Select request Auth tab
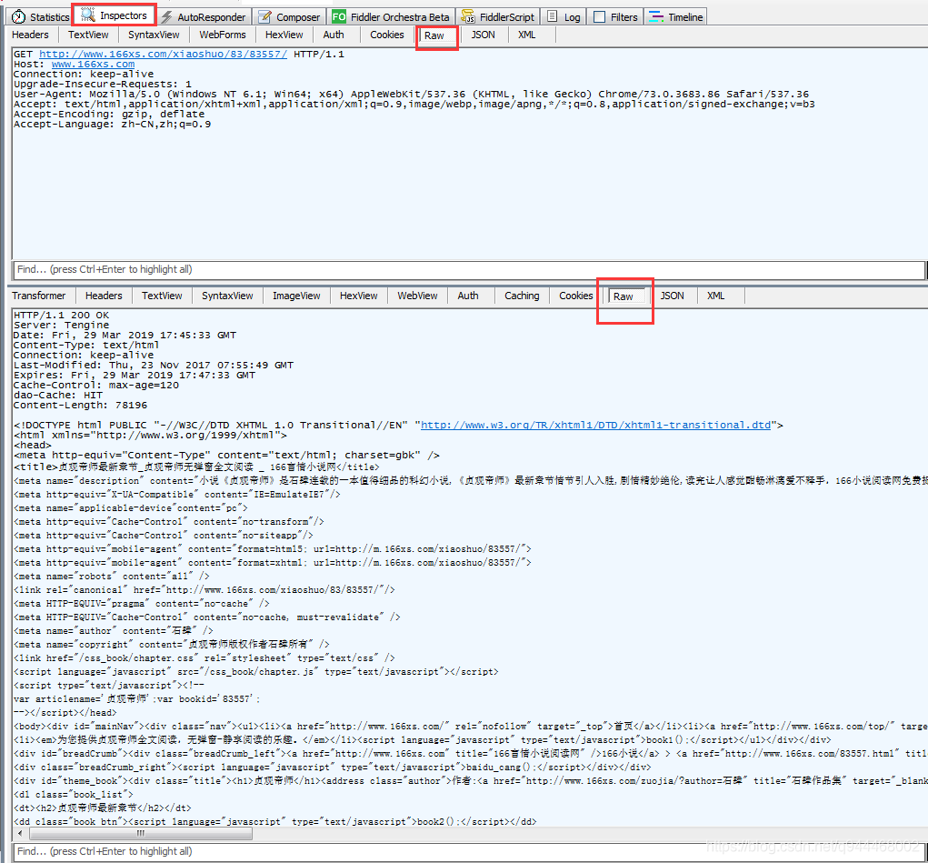This screenshot has width=928, height=863. click(334, 35)
